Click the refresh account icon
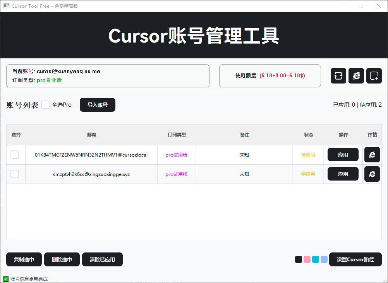This screenshot has height=283, width=388. tap(338, 76)
